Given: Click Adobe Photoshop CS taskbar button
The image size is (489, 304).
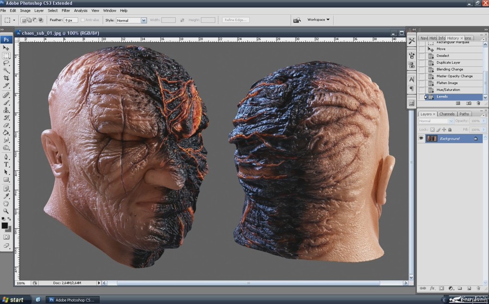Looking at the screenshot, I should (72, 300).
